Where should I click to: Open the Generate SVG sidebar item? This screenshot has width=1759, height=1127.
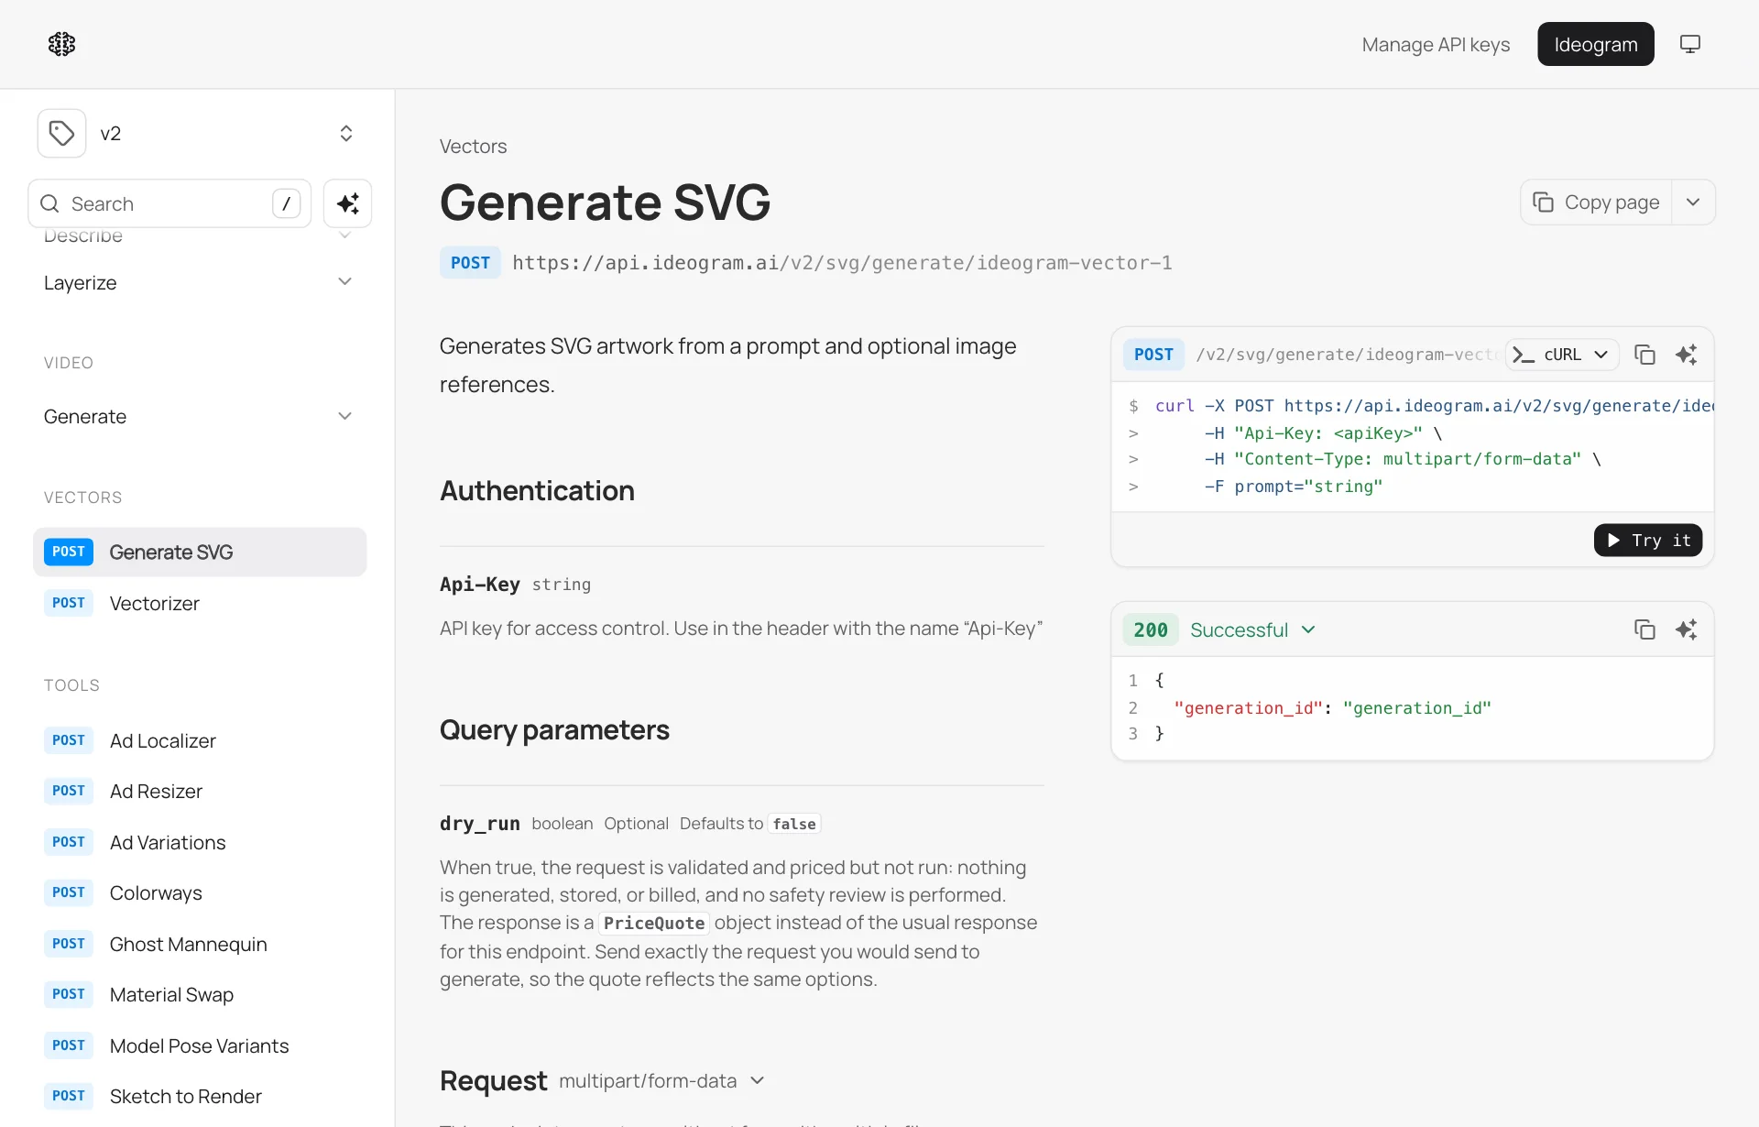coord(200,552)
